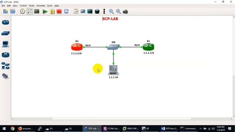Screen dimensions: 235x132
Task: Switch to the NTP.docx Word taskbar window
Action: click(169, 129)
